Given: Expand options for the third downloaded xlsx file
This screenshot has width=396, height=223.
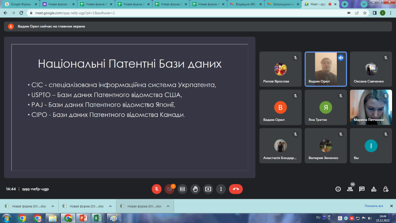Looking at the screenshot, I should coord(168,206).
